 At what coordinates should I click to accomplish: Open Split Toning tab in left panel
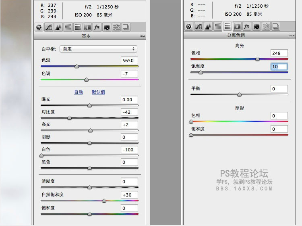(x=78, y=27)
